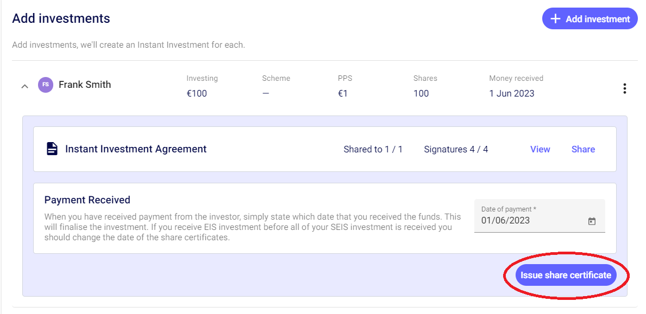Open the three-dot menu for Frank Smith
Screen dimensions: 646x314
pyautogui.click(x=625, y=88)
